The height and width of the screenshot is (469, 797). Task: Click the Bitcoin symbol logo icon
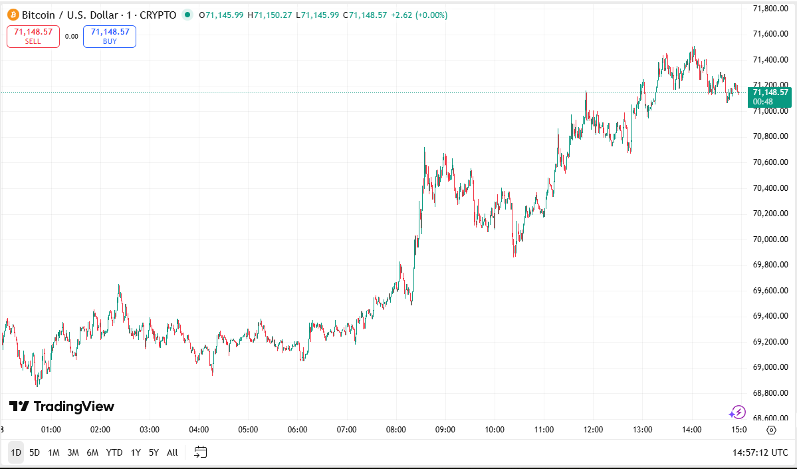[x=13, y=15]
